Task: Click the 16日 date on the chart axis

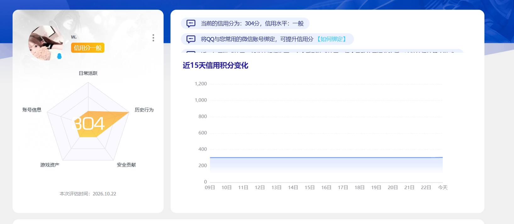Action: pos(326,187)
